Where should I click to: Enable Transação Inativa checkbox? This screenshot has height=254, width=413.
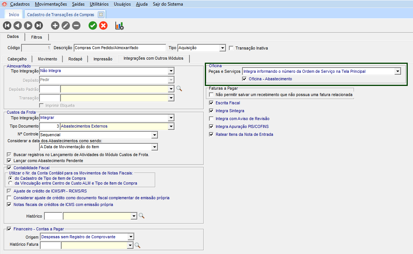(231, 48)
